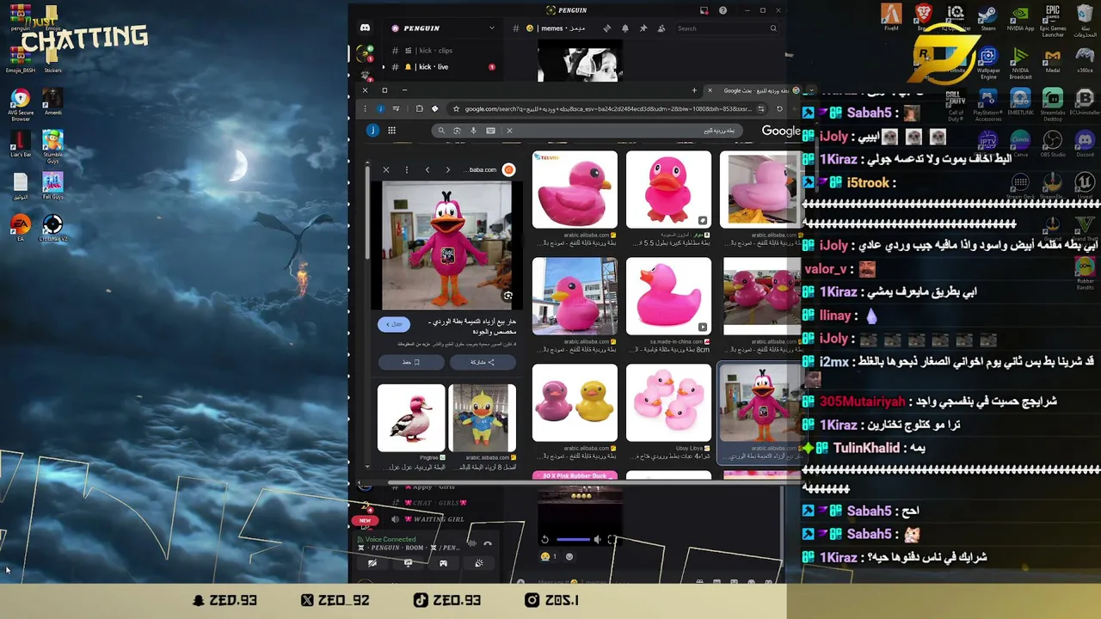This screenshot has width=1101, height=619.
Task: Click the pink duck mascot preview image
Action: (446, 245)
